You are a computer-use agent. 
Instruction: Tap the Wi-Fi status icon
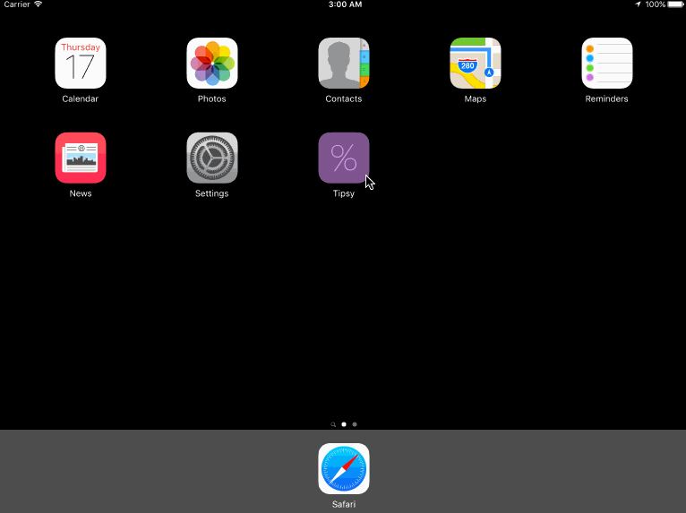pos(39,4)
